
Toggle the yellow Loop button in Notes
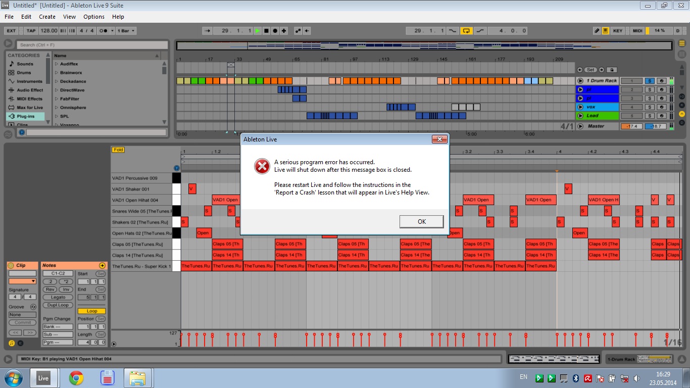[x=92, y=311]
